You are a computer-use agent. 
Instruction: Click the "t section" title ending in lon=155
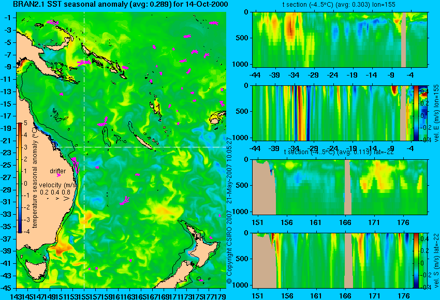[x=339, y=5]
